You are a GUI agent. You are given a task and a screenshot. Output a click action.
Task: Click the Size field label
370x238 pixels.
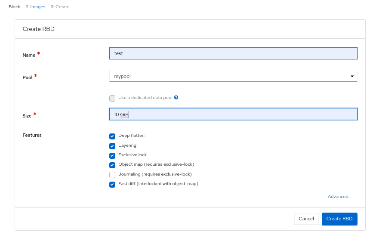(x=27, y=116)
